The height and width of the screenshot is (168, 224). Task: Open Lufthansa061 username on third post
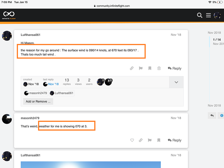point(31,155)
